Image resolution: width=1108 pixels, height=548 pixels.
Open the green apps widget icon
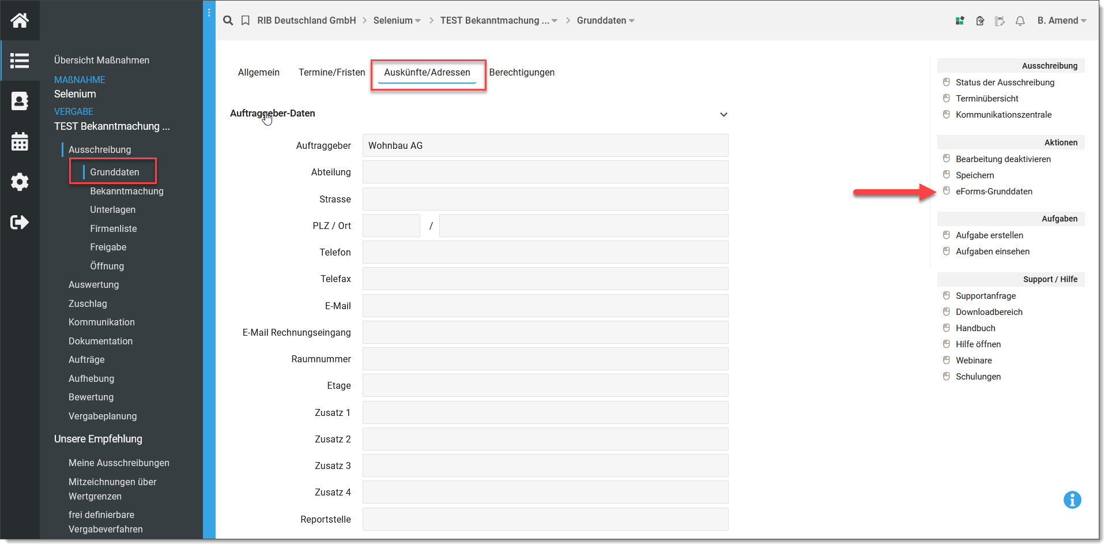(960, 21)
